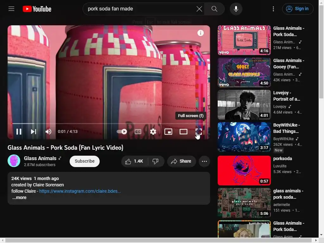Open the Gooey fan video thumbnail
The height and width of the screenshot is (243, 324).
click(244, 72)
